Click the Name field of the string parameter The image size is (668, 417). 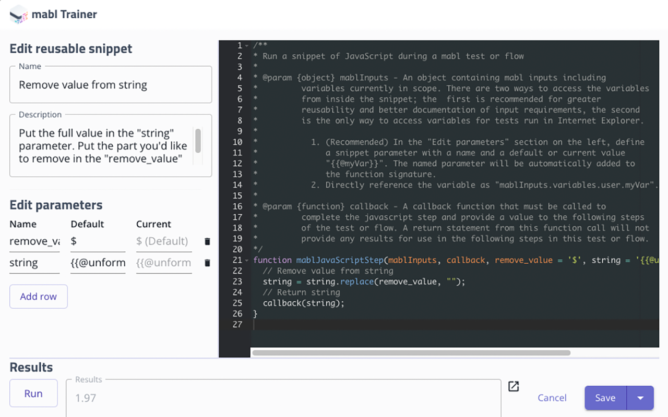click(x=34, y=263)
